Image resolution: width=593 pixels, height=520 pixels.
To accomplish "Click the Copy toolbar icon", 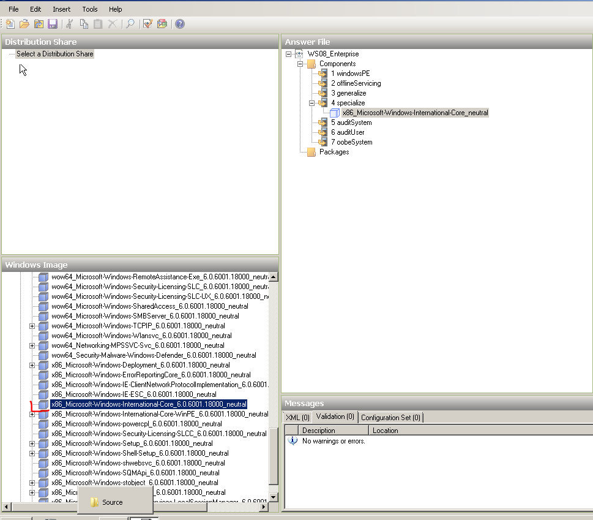I will click(x=84, y=24).
